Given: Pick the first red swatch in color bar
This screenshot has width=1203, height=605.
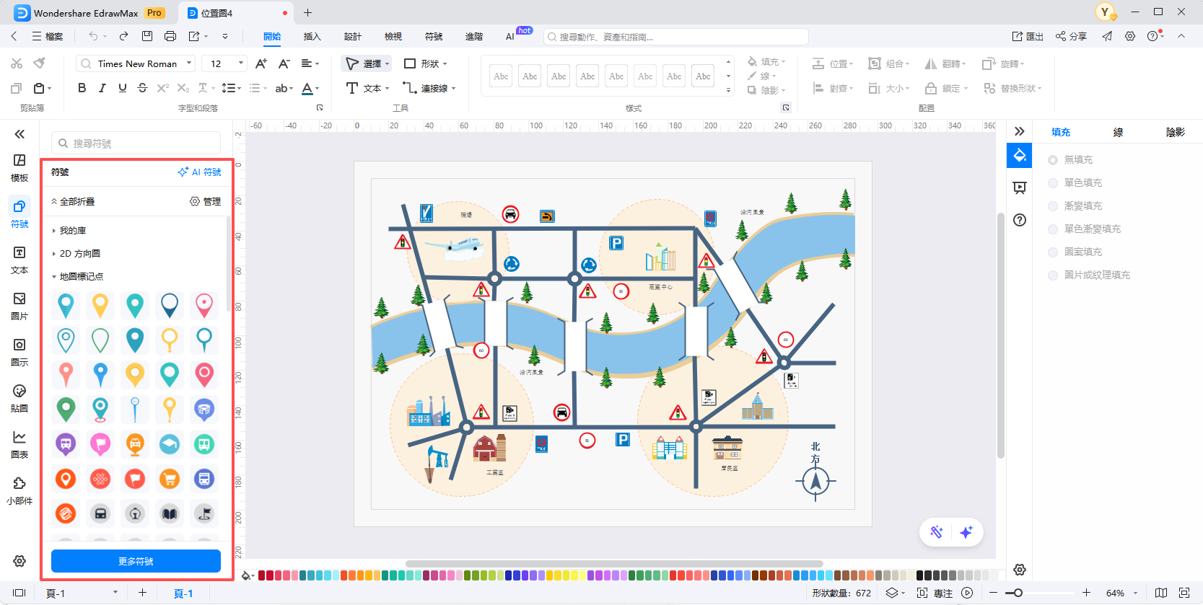Looking at the screenshot, I should point(262,575).
